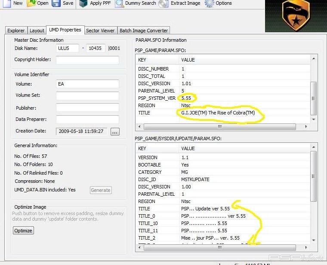The width and height of the screenshot is (327, 265).
Task: Click the Extract Image icon
Action: click(163, 3)
